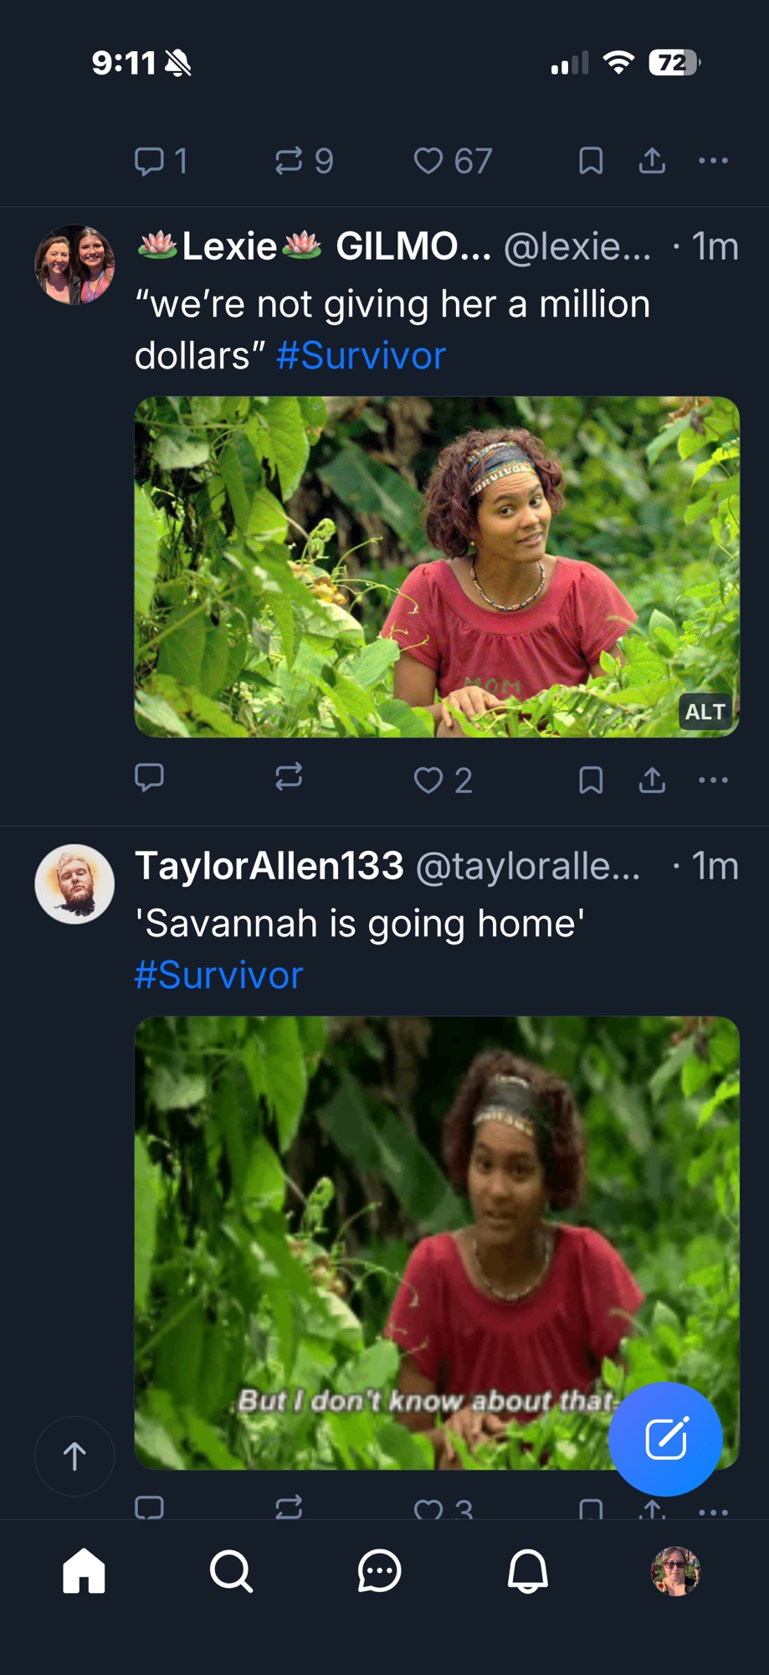Open the search tab
769x1675 pixels.
click(231, 1570)
